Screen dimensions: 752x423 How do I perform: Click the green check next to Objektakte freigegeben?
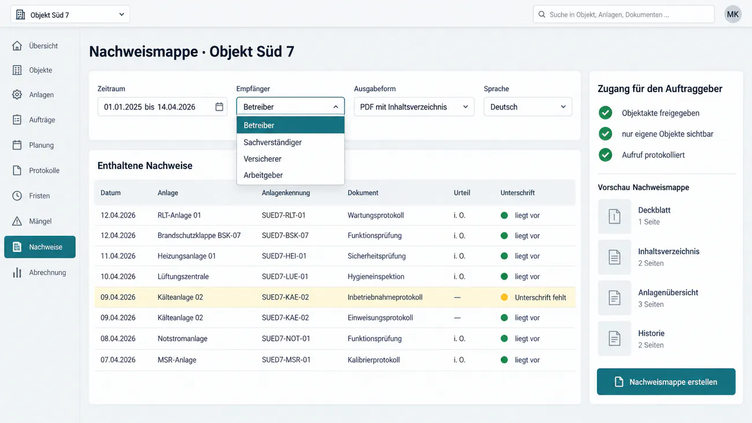tap(606, 113)
